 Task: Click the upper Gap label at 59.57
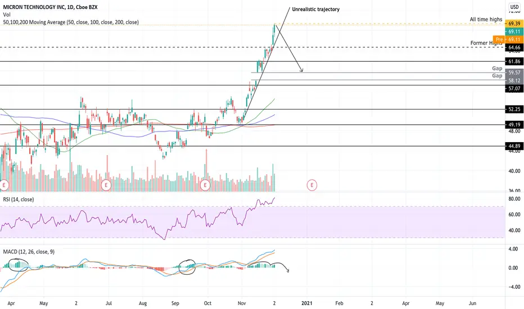[x=497, y=69]
